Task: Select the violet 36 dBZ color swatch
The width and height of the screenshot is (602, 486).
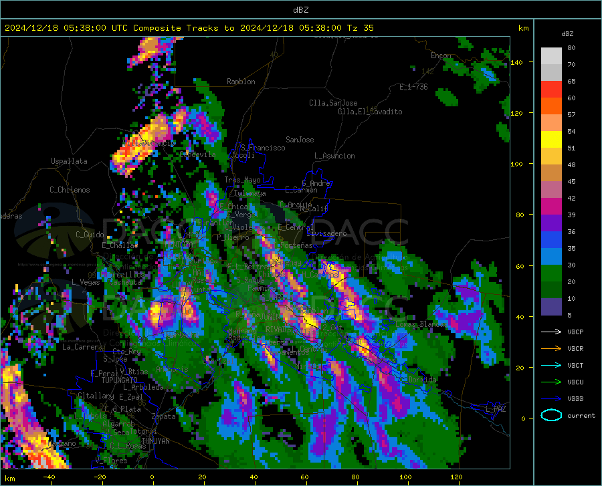Action: (551, 223)
